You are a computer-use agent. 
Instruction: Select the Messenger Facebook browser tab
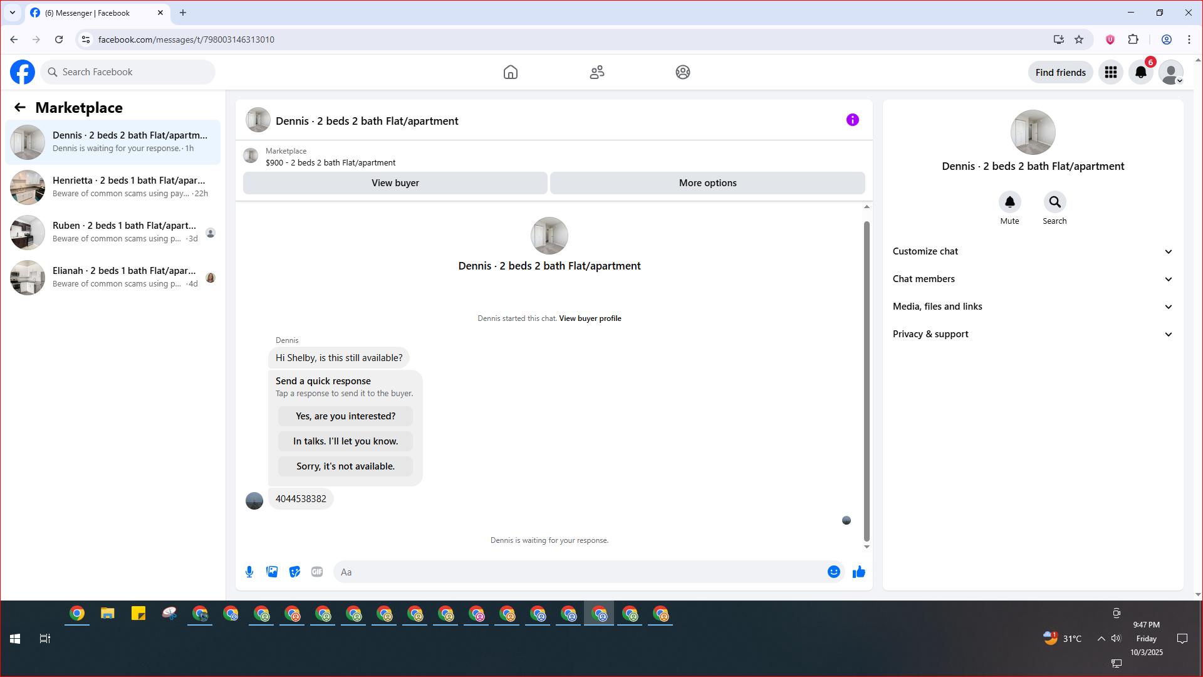tap(97, 13)
